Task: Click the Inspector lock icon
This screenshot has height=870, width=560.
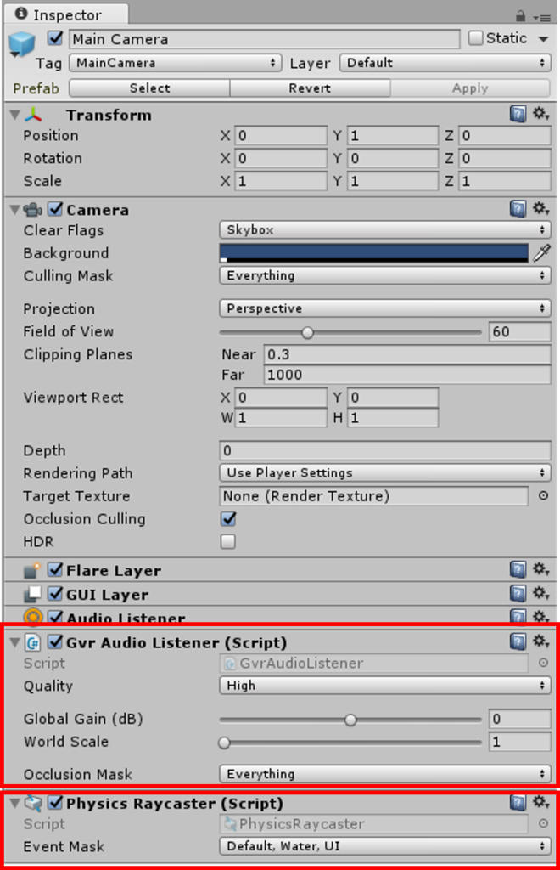Action: tap(520, 15)
